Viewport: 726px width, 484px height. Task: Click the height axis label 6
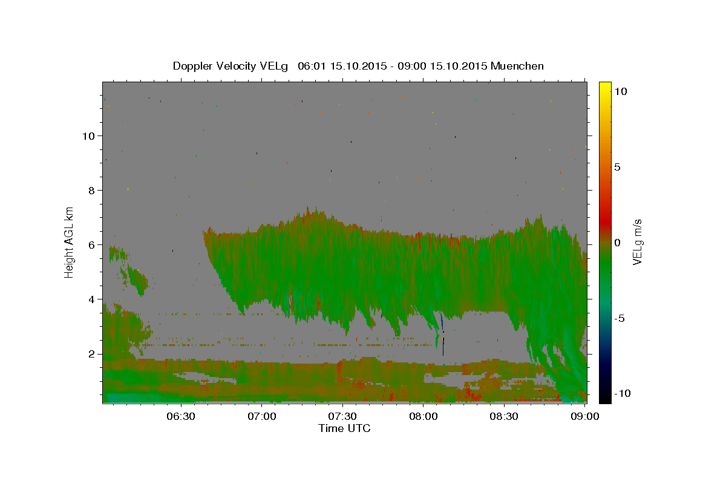pyautogui.click(x=91, y=245)
